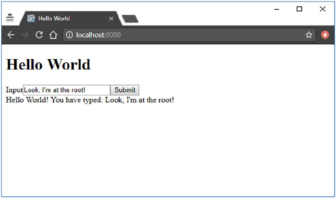The image size is (336, 198).
Task: Click the Submit button
Action: (125, 90)
